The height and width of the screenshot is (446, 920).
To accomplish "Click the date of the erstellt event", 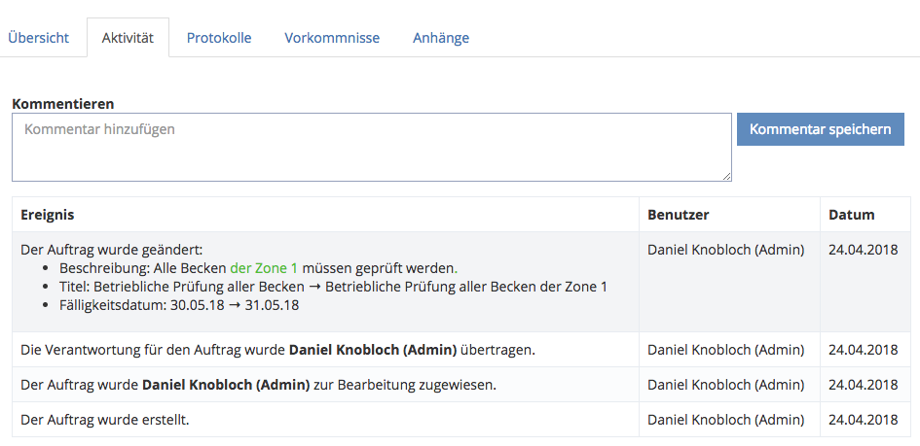I will (x=864, y=420).
